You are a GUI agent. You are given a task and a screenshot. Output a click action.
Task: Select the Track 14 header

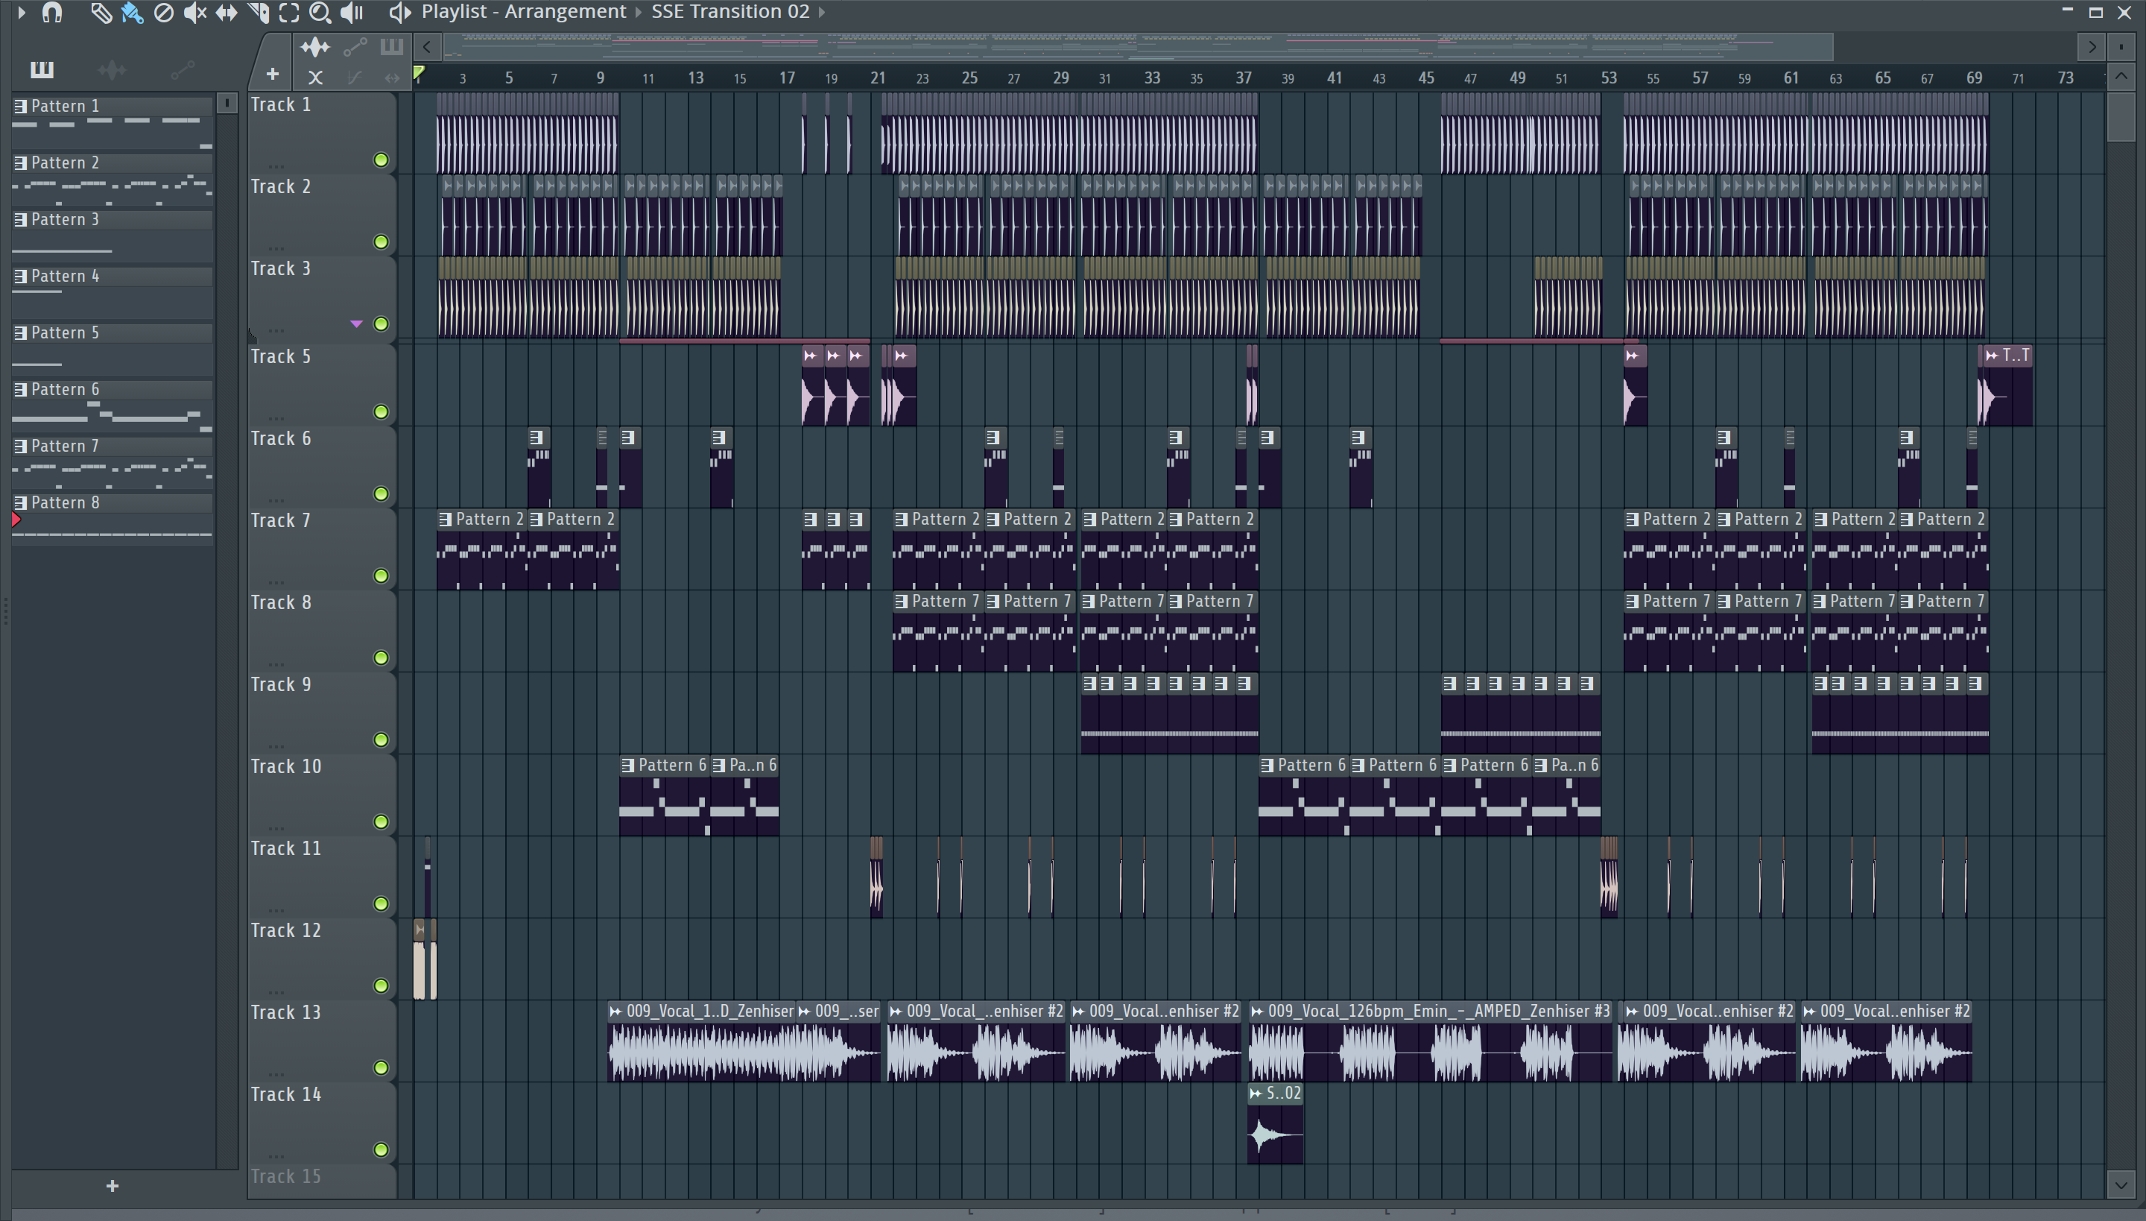(321, 1122)
